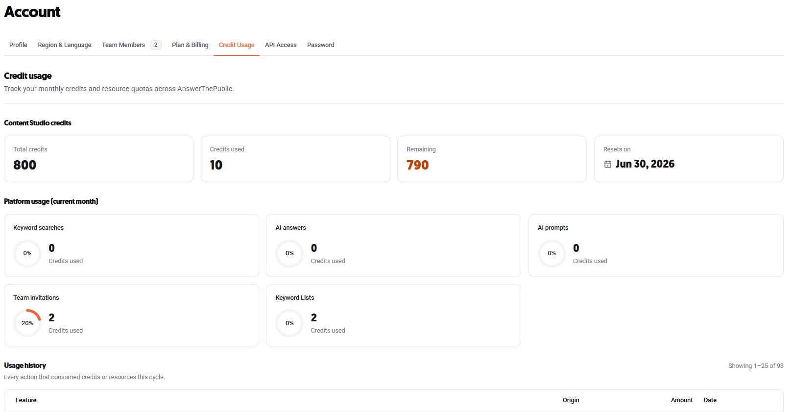Click the AI answers 0% progress ring
793x412 pixels.
point(289,253)
